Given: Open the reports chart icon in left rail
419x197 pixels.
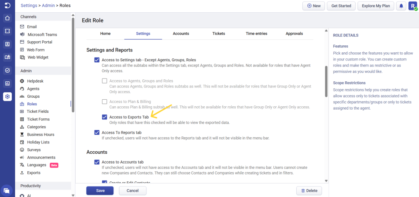Looking at the screenshot, I should coord(7,83).
